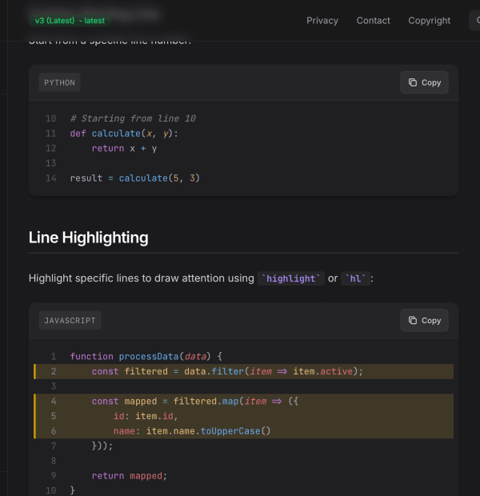
Task: Click line "}));" in JavaScript block
Action: 102,446
